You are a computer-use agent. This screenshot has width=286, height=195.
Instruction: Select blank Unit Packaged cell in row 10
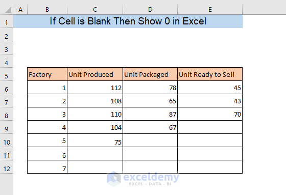[x=150, y=141]
